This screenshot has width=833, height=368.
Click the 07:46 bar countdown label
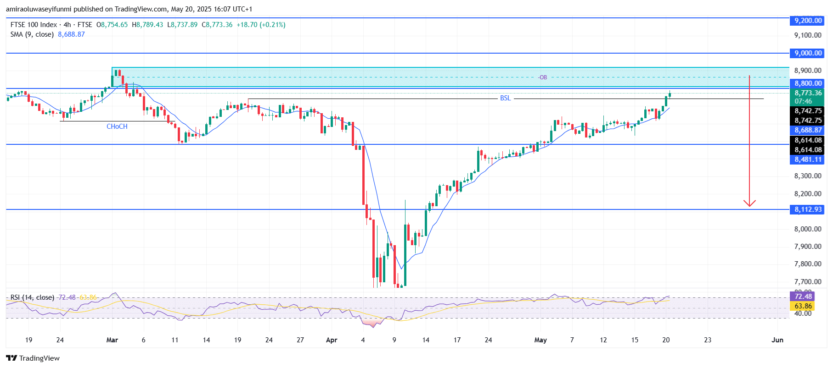pyautogui.click(x=803, y=101)
